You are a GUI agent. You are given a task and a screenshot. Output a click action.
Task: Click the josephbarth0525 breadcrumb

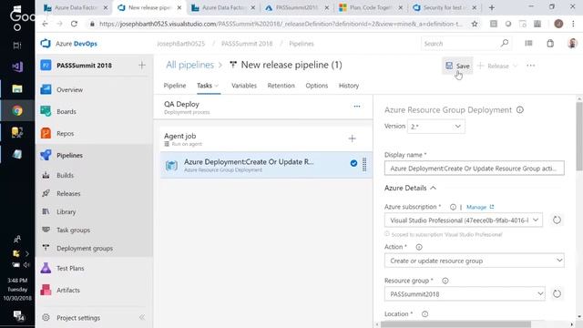pyautogui.click(x=180, y=44)
